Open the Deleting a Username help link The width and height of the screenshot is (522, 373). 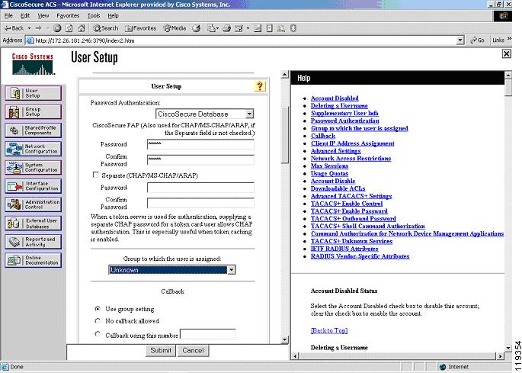[x=339, y=106]
